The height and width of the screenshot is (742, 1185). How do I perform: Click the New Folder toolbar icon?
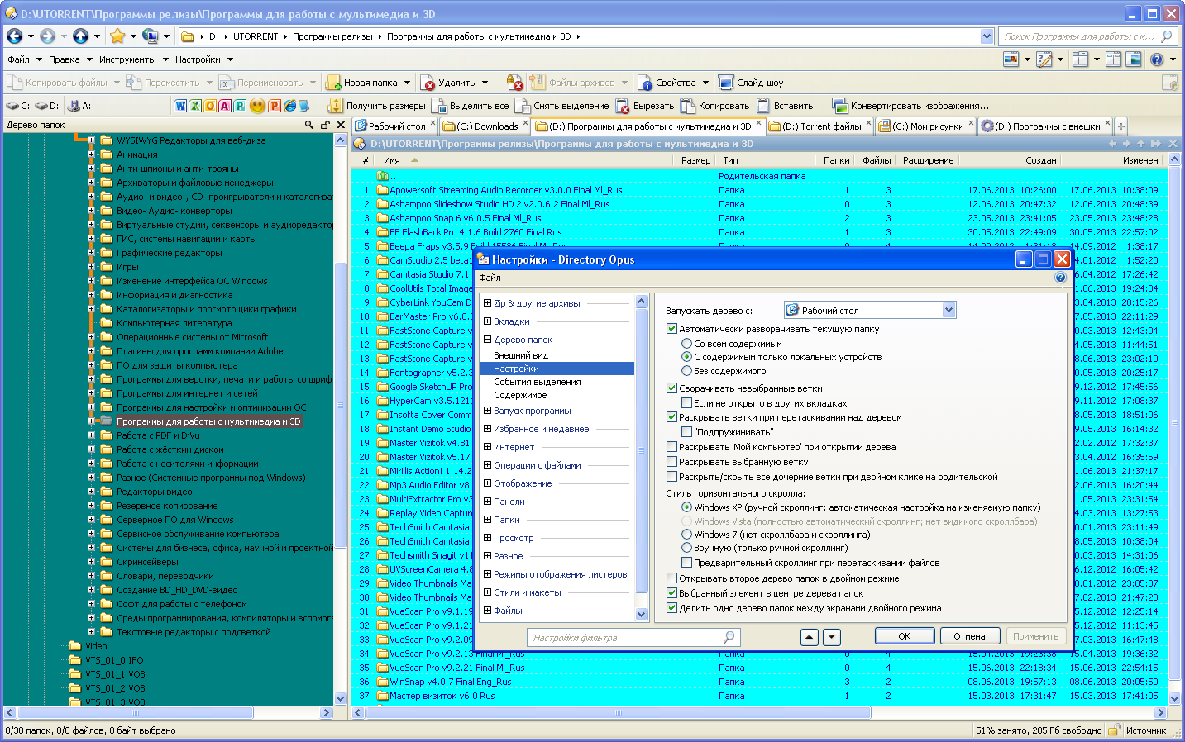(x=333, y=83)
